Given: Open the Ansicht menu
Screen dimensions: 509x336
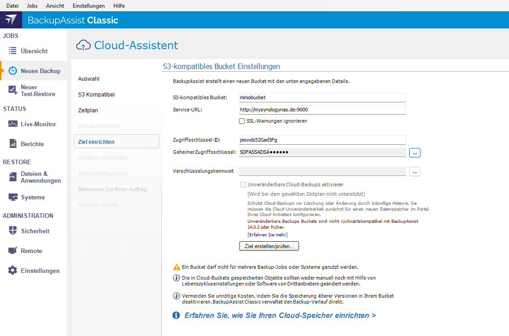Looking at the screenshot, I should 55,6.
